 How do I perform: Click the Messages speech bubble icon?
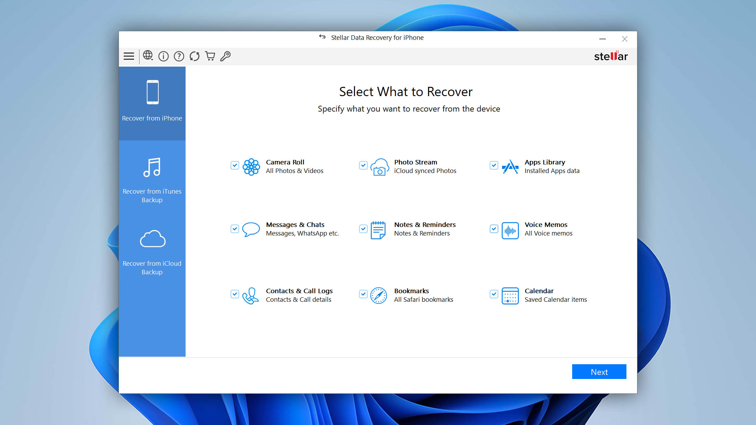pyautogui.click(x=251, y=230)
